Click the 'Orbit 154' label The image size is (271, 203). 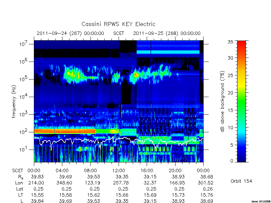(241, 181)
